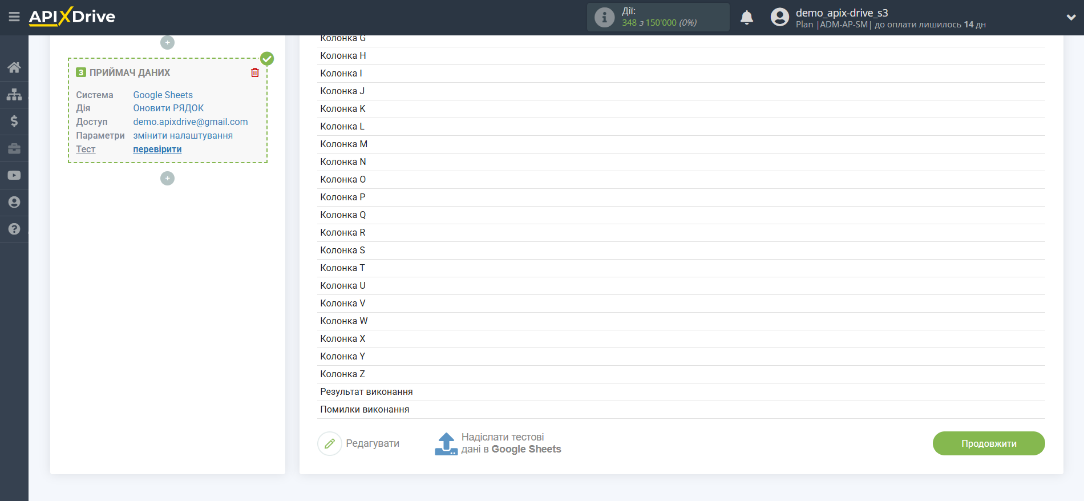Click the actions info icon
The height and width of the screenshot is (501, 1084).
(604, 17)
